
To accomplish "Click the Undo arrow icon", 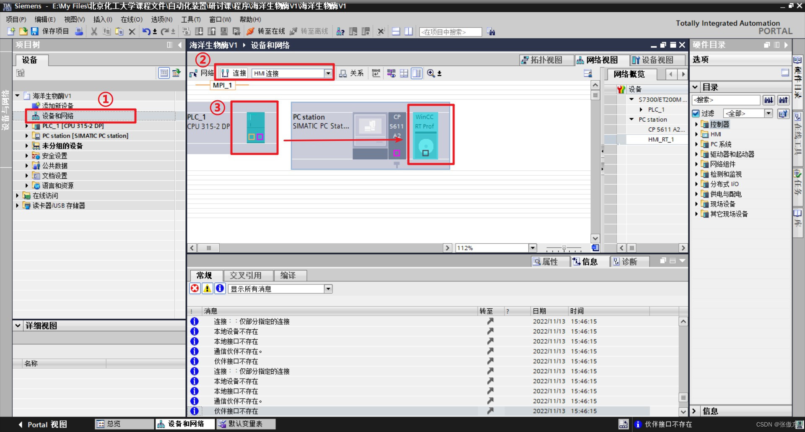I will [x=146, y=31].
